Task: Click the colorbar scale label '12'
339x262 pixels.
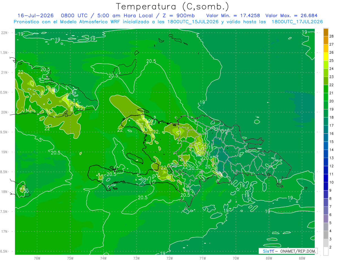Action: pos(332,166)
